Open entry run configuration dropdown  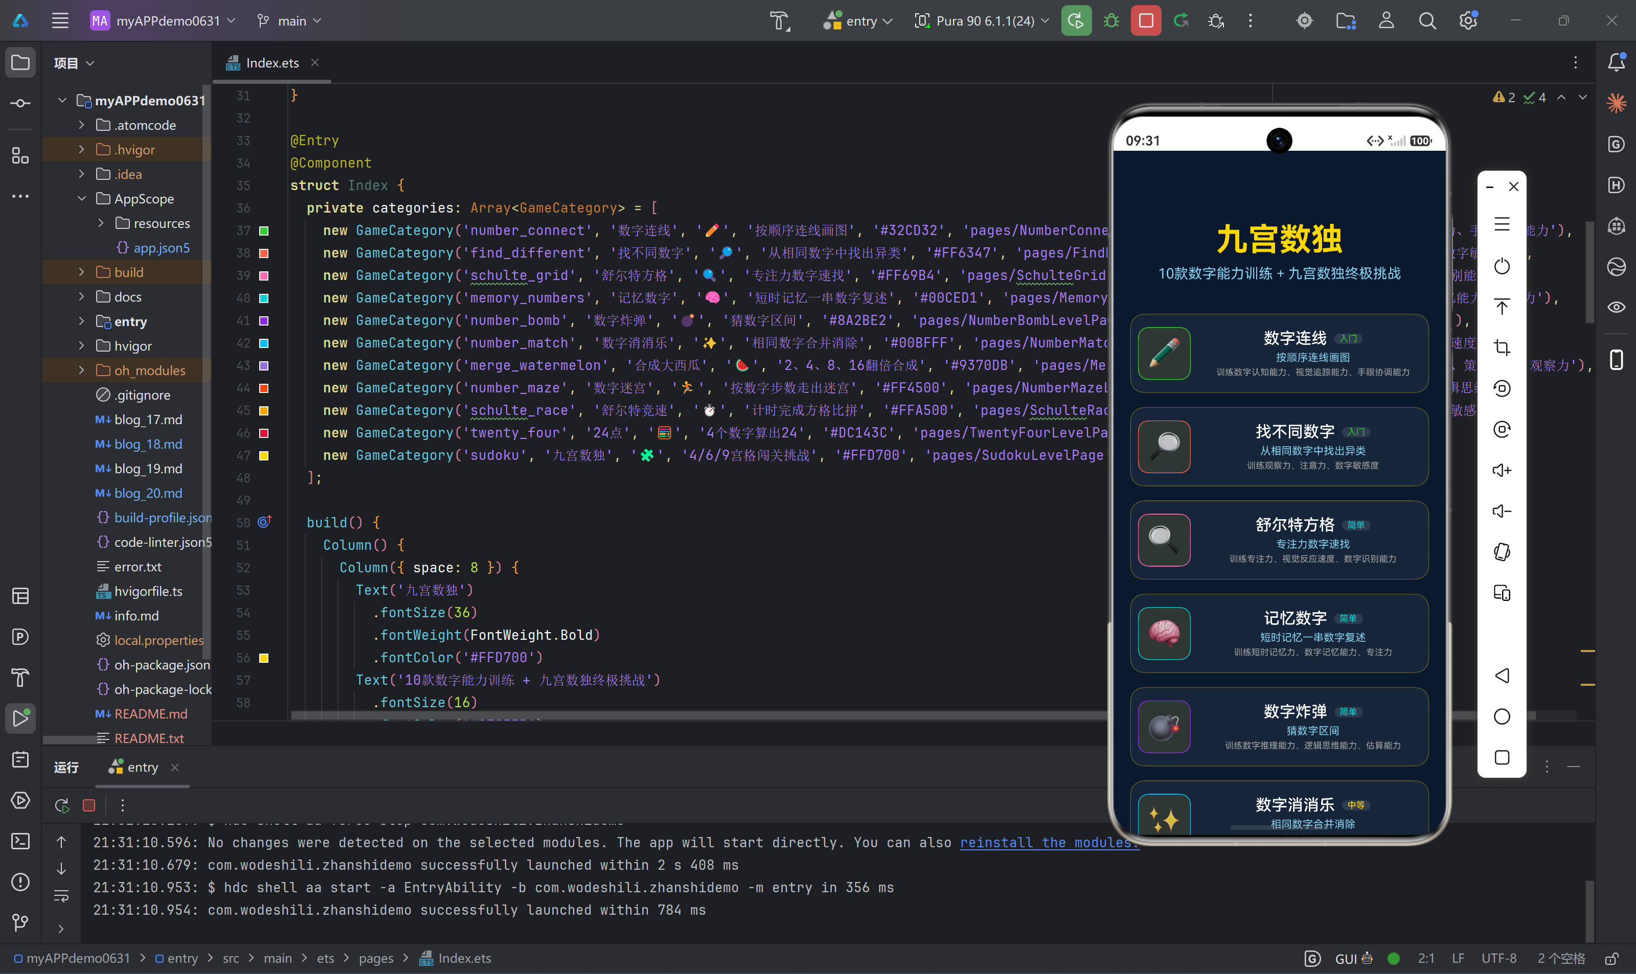858,20
